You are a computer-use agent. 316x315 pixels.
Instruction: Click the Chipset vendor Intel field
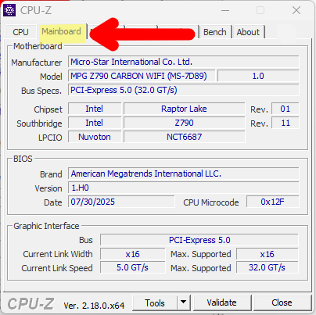[x=95, y=109]
